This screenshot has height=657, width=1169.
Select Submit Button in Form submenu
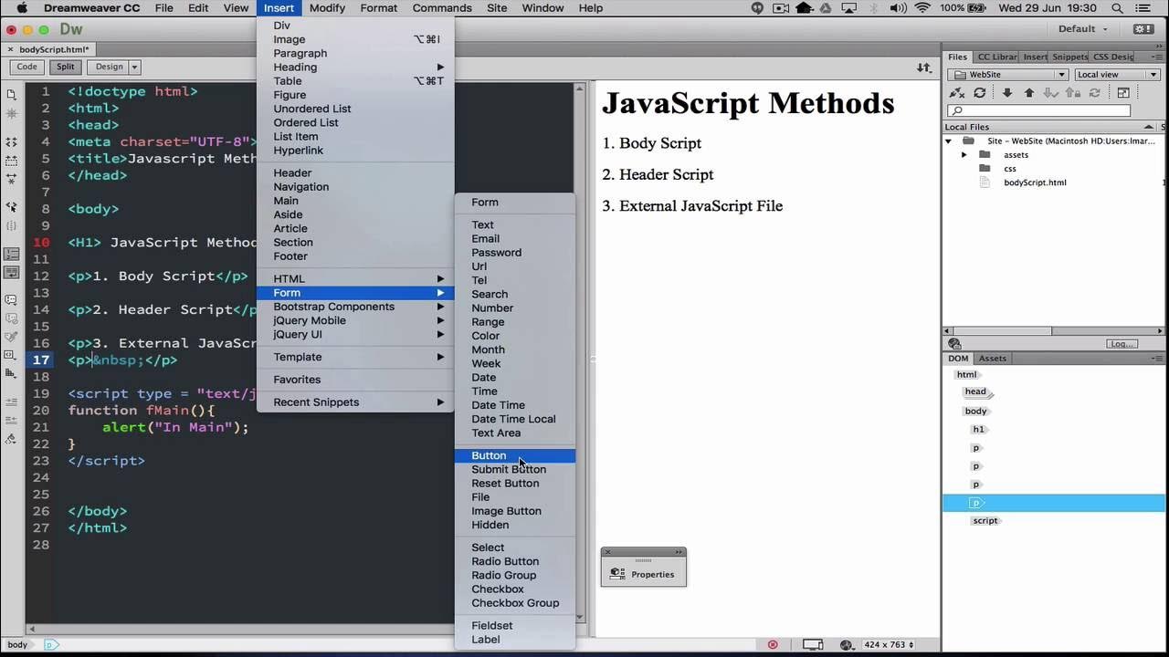(x=515, y=469)
